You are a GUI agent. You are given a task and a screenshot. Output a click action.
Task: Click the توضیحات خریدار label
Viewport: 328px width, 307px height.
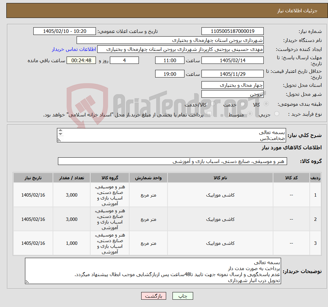[302, 271]
